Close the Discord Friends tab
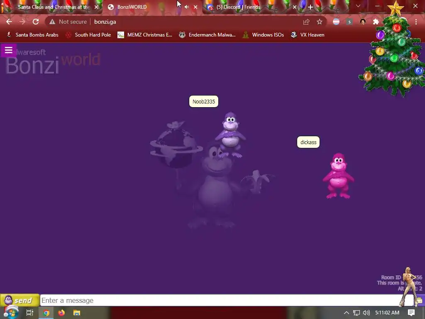425x319 pixels. click(x=295, y=7)
